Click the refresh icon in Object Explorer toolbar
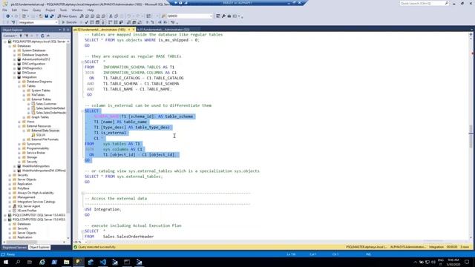Image resolution: width=475 pixels, height=267 pixels. pos(42,36)
